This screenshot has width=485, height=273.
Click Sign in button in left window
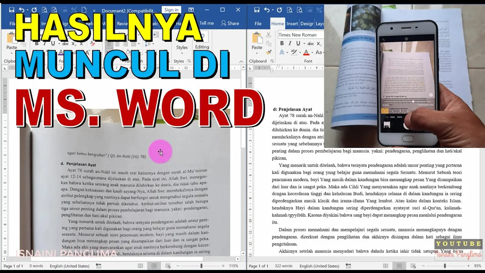[171, 10]
